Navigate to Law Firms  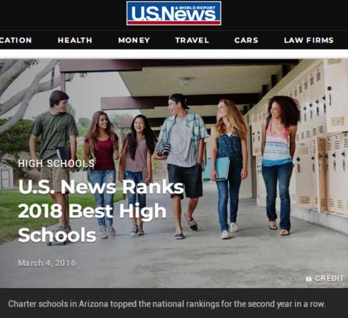pos(309,40)
